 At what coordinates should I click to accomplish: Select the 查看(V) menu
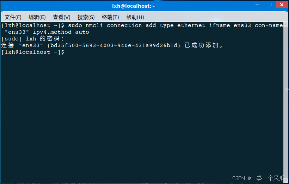pyautogui.click(x=62, y=17)
